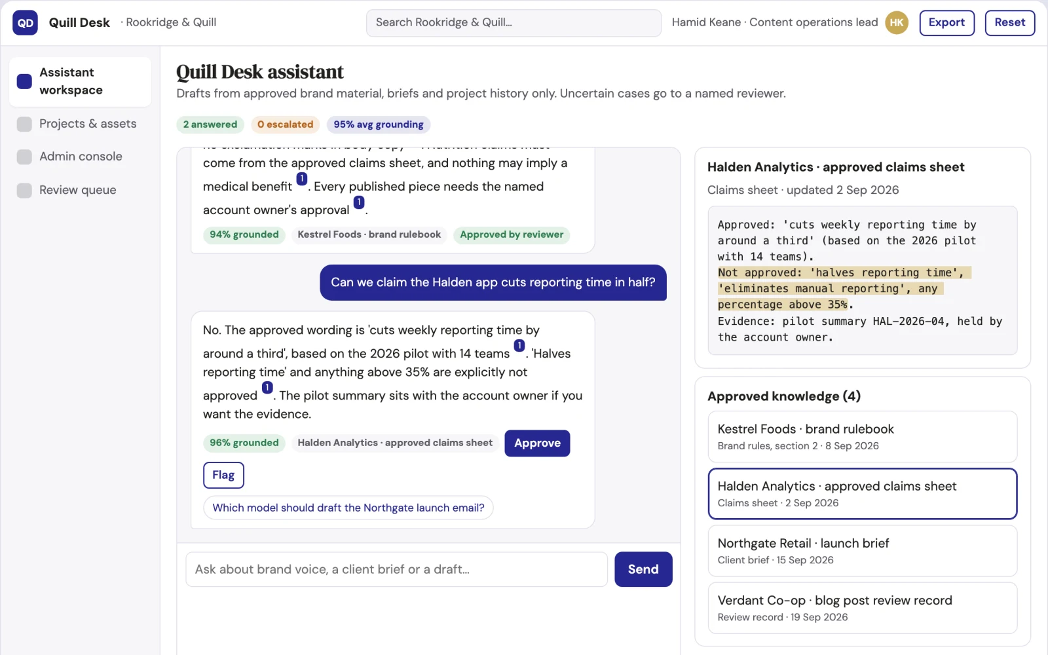Click the '95% avg grounding' chip
The image size is (1048, 655).
tap(379, 124)
